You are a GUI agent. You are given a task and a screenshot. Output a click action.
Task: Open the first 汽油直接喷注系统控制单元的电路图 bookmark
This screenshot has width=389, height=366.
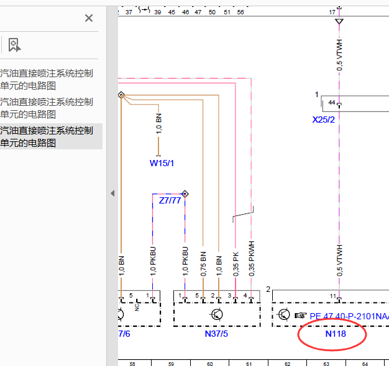tap(47, 80)
